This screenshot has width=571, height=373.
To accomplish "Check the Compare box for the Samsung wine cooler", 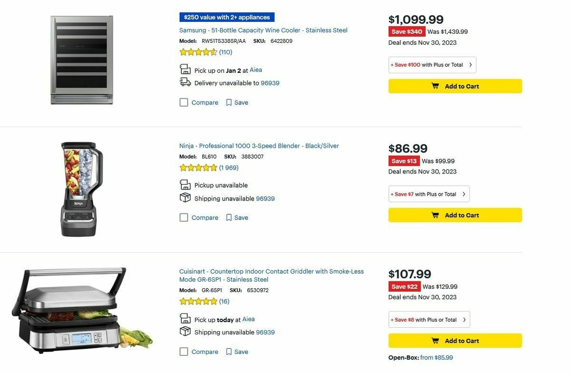I will 184,102.
